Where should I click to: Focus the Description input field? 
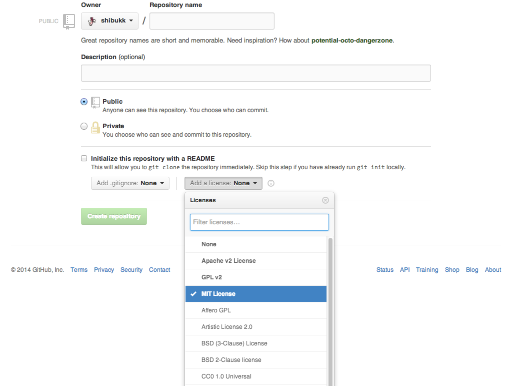255,73
